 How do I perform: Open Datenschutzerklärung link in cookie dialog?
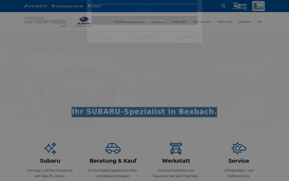click(x=145, y=37)
